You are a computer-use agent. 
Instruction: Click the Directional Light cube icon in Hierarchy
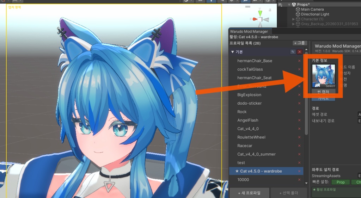(x=298, y=14)
